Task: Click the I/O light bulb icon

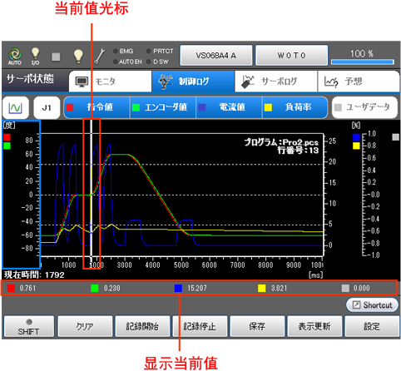Action: pos(35,57)
